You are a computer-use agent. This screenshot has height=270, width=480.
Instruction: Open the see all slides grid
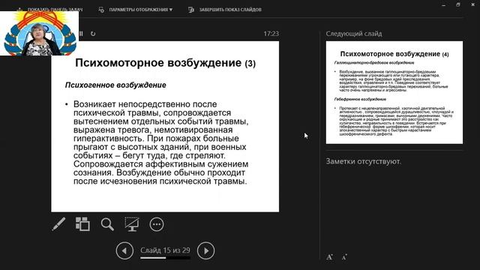82,224
